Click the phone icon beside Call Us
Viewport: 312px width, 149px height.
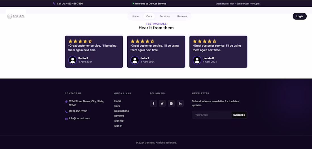point(54,4)
